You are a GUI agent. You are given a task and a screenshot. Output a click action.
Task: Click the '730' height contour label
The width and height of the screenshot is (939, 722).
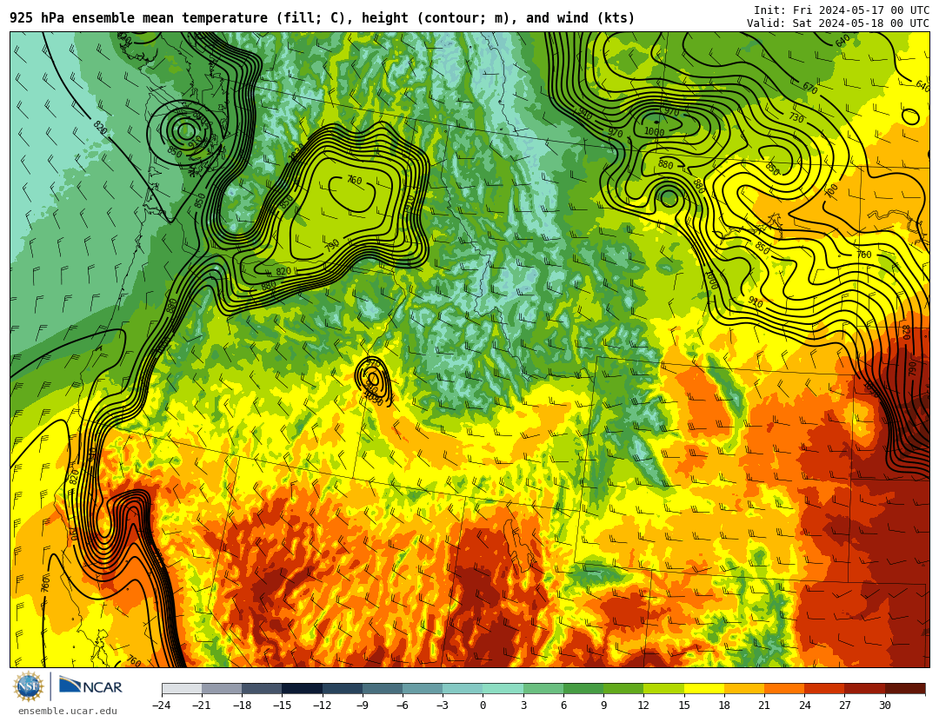(796, 117)
